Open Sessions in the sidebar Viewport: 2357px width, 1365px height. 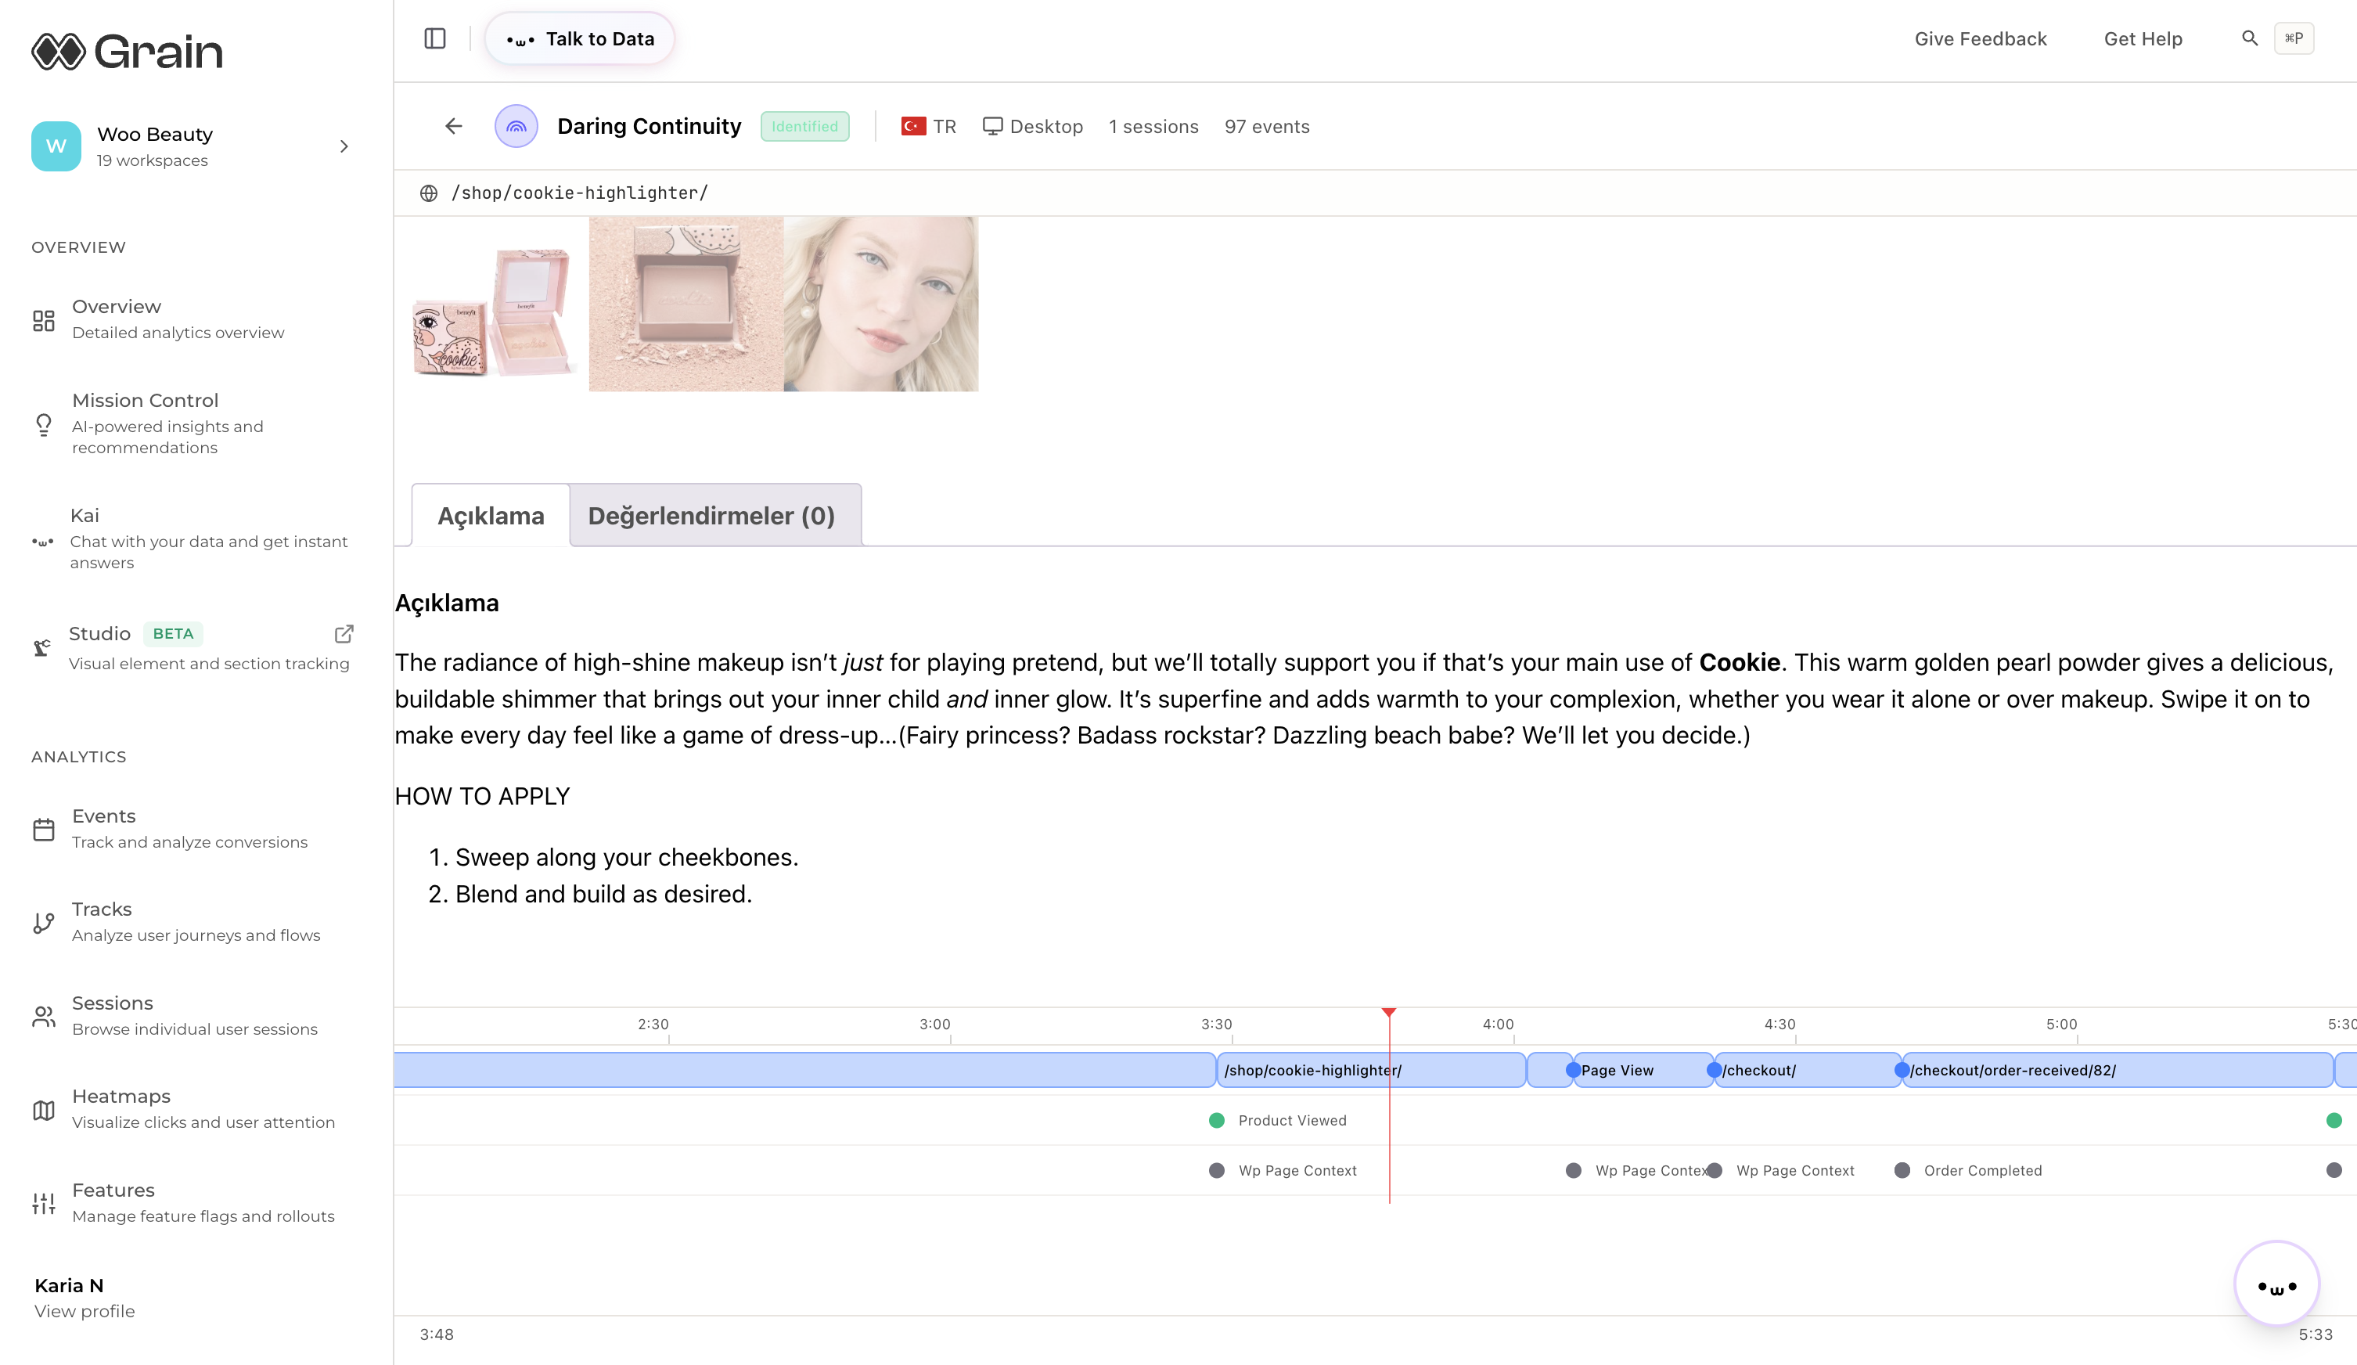(112, 1003)
